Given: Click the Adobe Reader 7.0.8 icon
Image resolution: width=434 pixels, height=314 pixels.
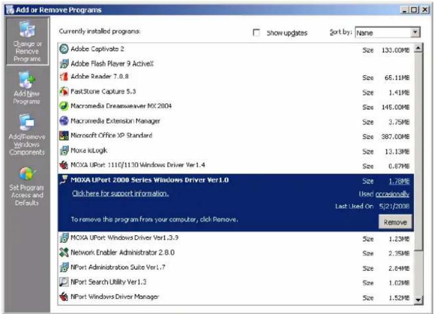Looking at the screenshot, I should pyautogui.click(x=64, y=76).
